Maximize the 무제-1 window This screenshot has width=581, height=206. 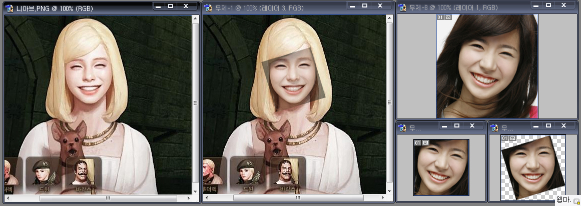click(365, 6)
